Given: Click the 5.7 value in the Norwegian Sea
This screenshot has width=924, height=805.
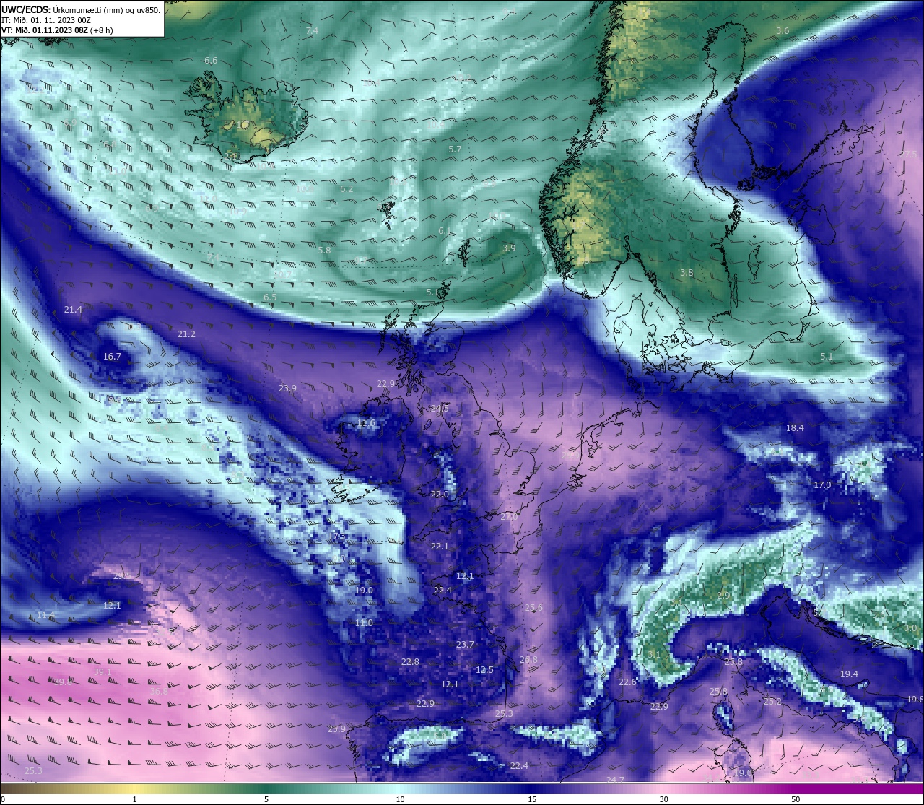Looking at the screenshot, I should (455, 149).
